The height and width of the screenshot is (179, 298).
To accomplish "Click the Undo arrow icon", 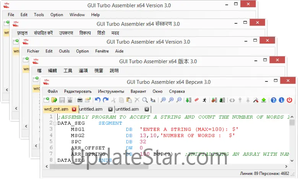I will [x=98, y=100].
